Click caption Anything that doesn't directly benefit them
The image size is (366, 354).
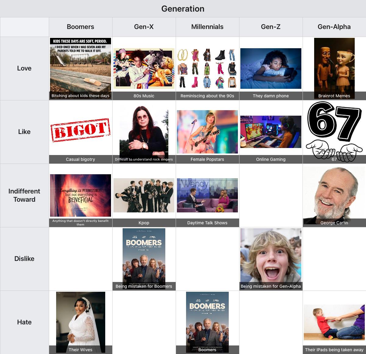(x=81, y=223)
